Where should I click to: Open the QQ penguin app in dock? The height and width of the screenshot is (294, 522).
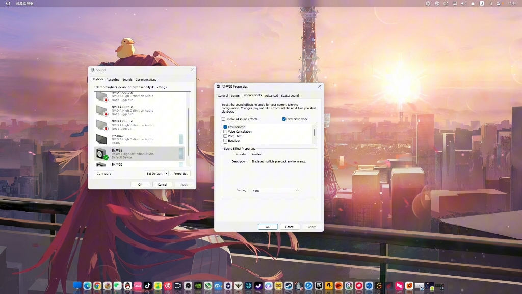tap(127, 286)
